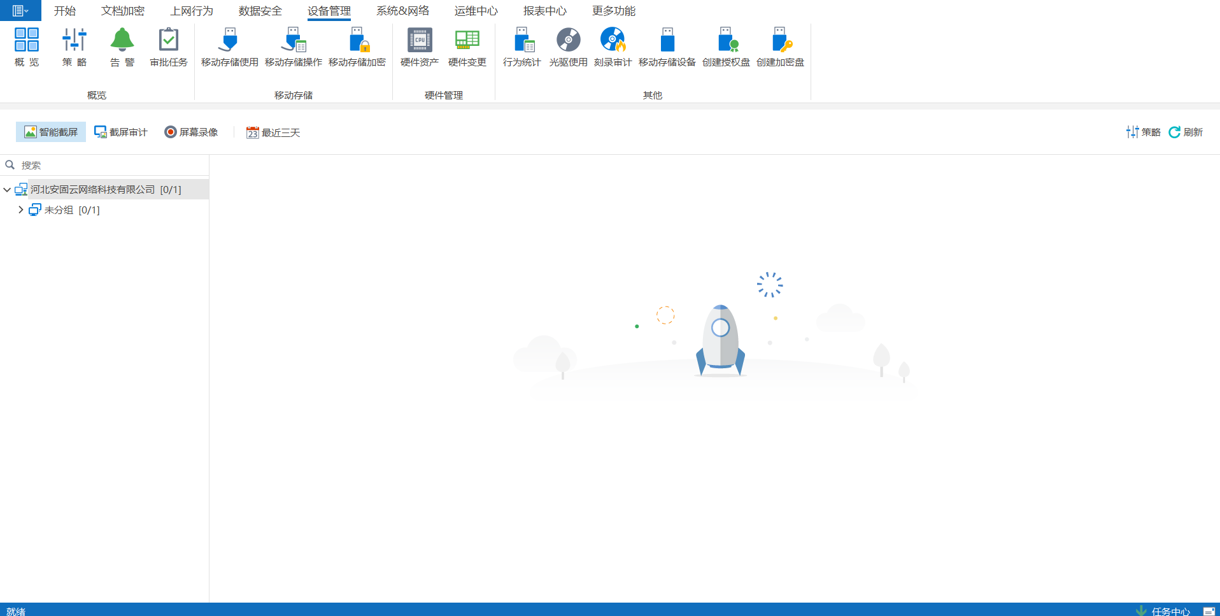The height and width of the screenshot is (616, 1220).
Task: Switch to the 文档加密 tab
Action: [123, 11]
